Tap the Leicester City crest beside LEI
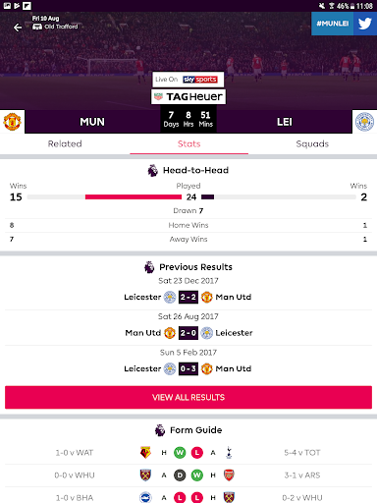The height and width of the screenshot is (503, 377). click(364, 122)
